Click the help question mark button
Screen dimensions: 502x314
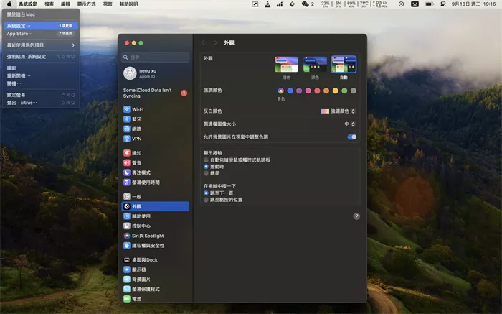coord(356,216)
